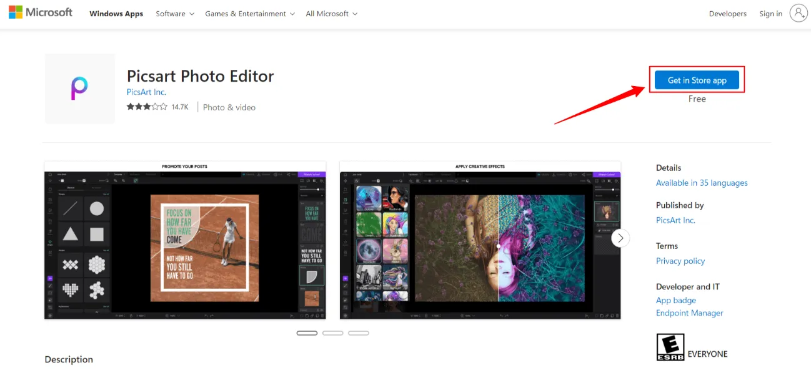
Task: Select first carousel page indicator
Action: pyautogui.click(x=307, y=333)
